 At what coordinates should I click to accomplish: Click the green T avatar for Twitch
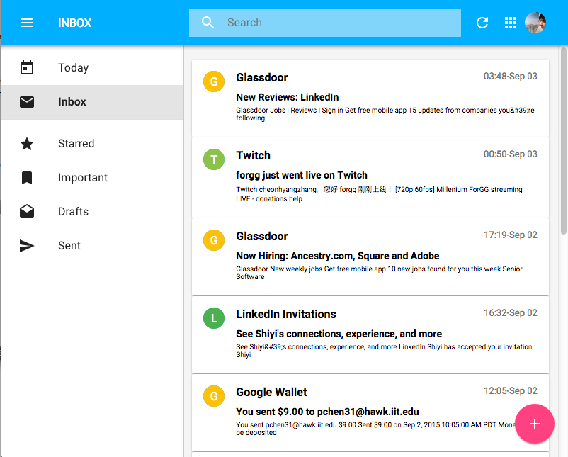214,159
